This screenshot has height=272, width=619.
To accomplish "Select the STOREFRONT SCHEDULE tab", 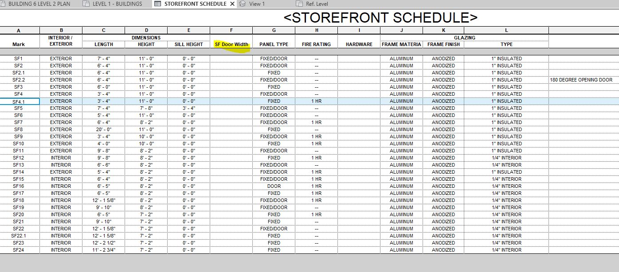I will click(x=195, y=4).
